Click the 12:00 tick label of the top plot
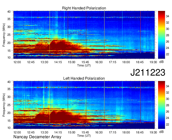Image resolution: width=172 pixels, height=140 pixels. pos(17,62)
